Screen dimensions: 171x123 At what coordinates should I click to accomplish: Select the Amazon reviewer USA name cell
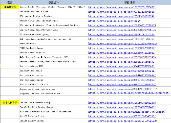54,66
